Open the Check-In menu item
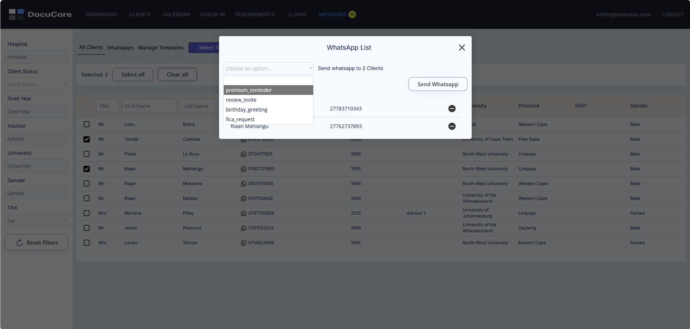The height and width of the screenshot is (329, 690). [x=213, y=14]
